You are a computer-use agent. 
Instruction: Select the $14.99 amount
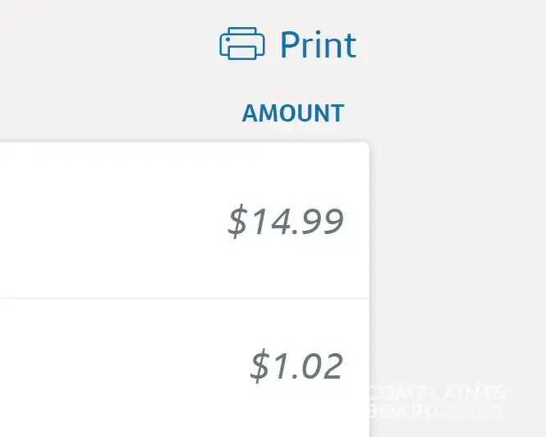coord(286,222)
